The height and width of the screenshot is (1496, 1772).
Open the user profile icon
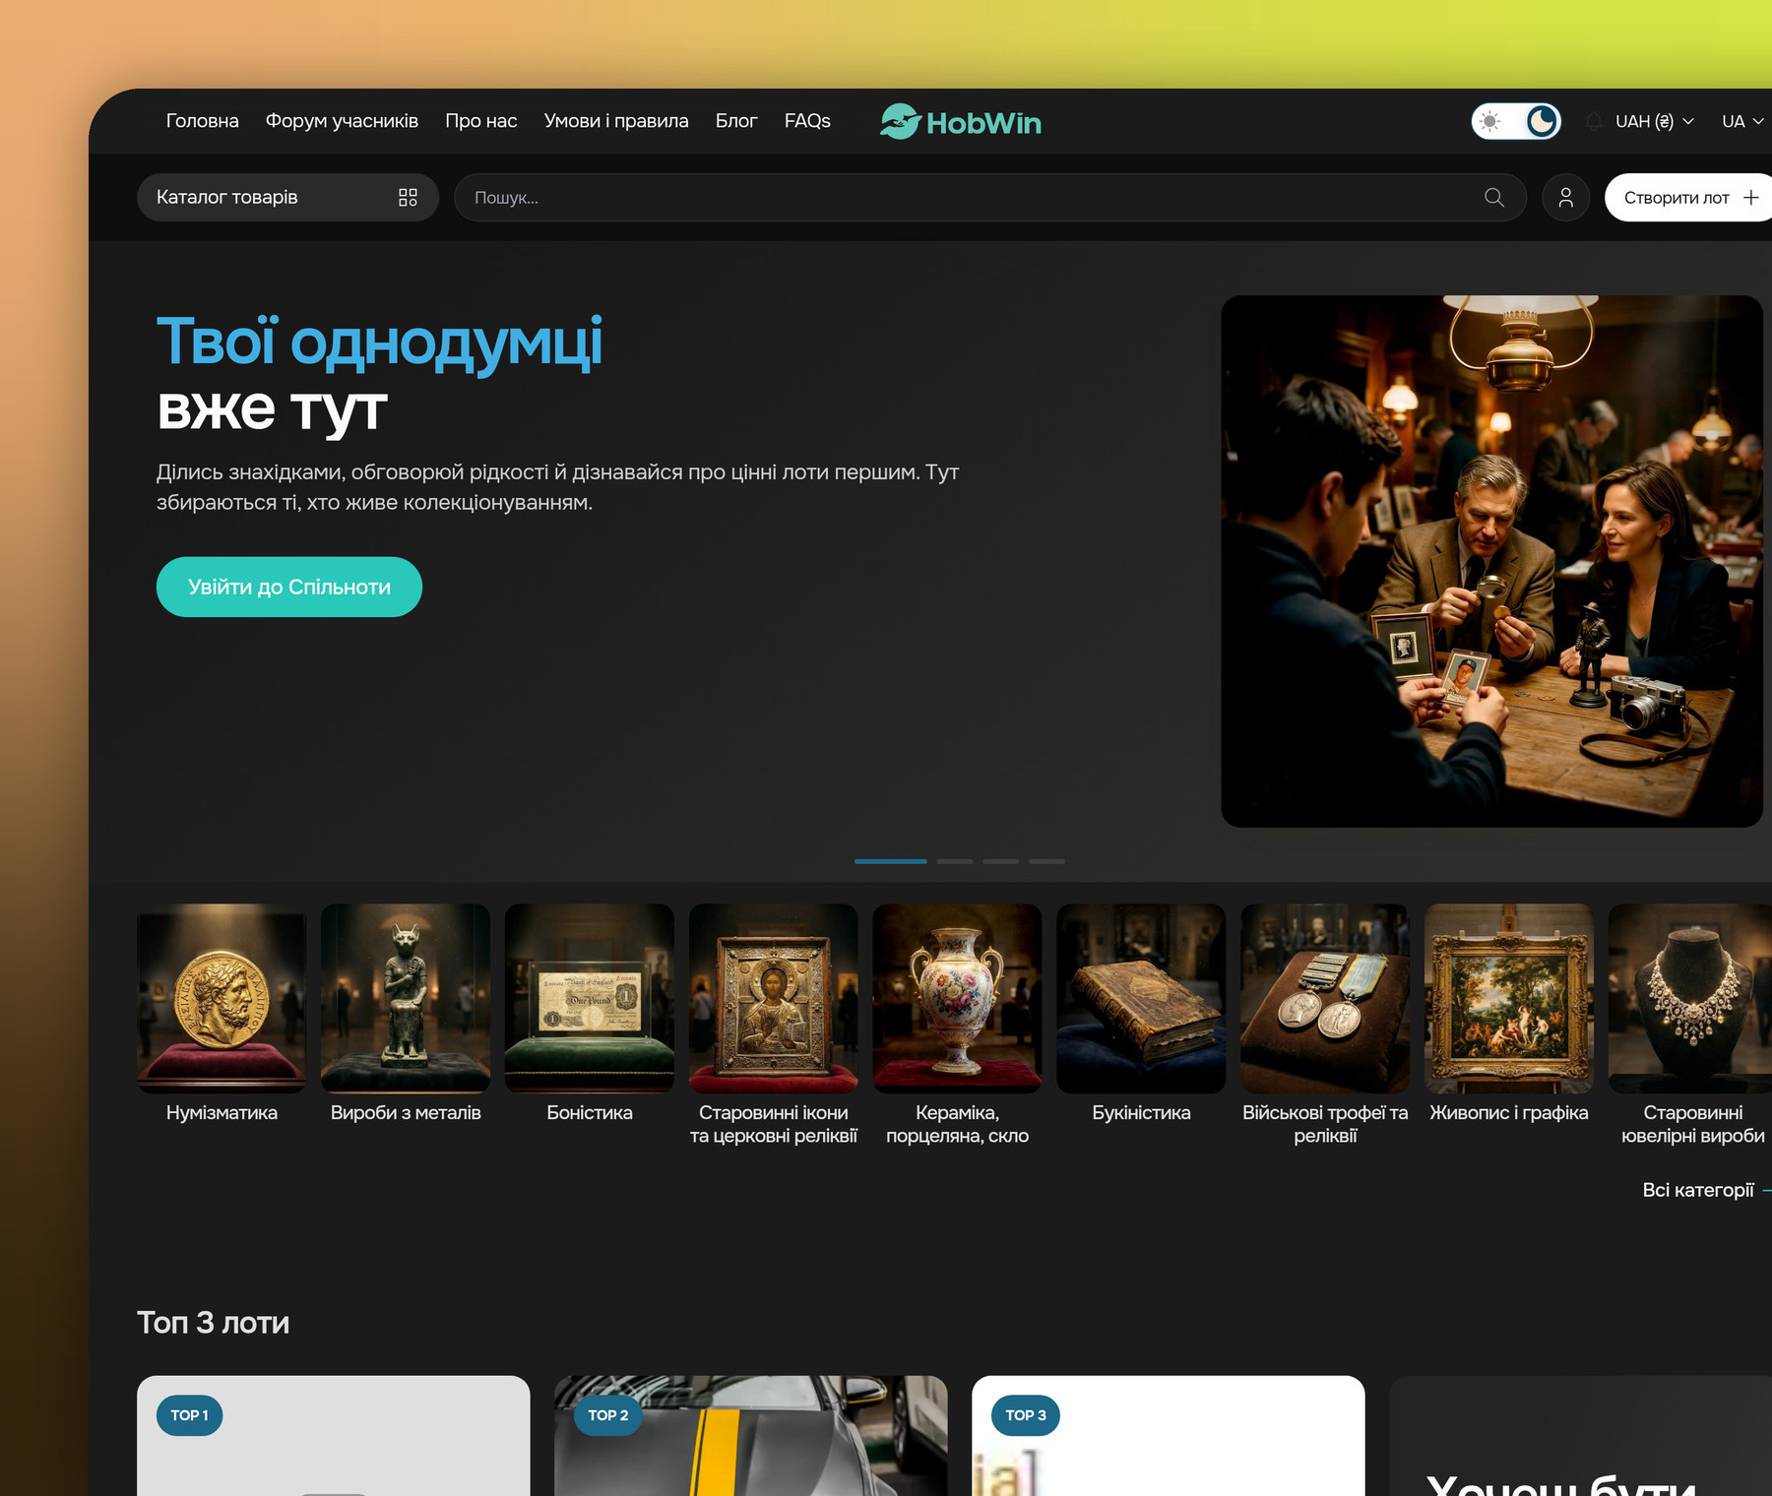1565,198
